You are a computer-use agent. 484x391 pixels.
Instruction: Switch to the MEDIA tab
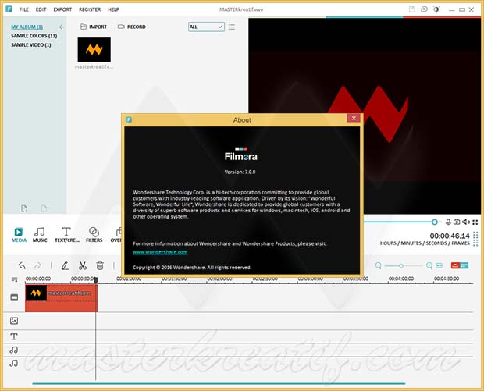pos(19,235)
